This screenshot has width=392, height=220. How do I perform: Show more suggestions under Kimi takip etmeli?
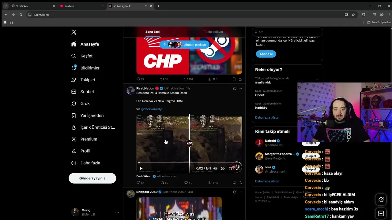pos(267,181)
